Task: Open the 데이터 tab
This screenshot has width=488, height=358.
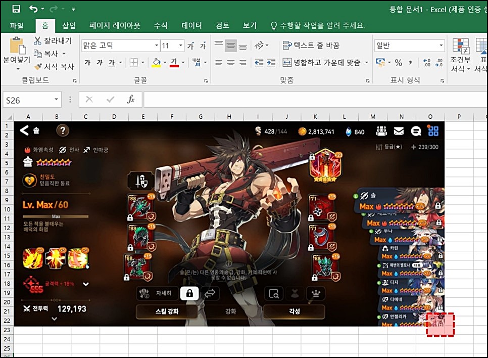Action: [x=191, y=26]
